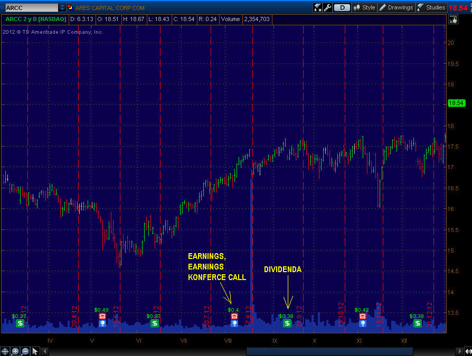Open the Drawings menu
472x356 pixels.
[396, 7]
